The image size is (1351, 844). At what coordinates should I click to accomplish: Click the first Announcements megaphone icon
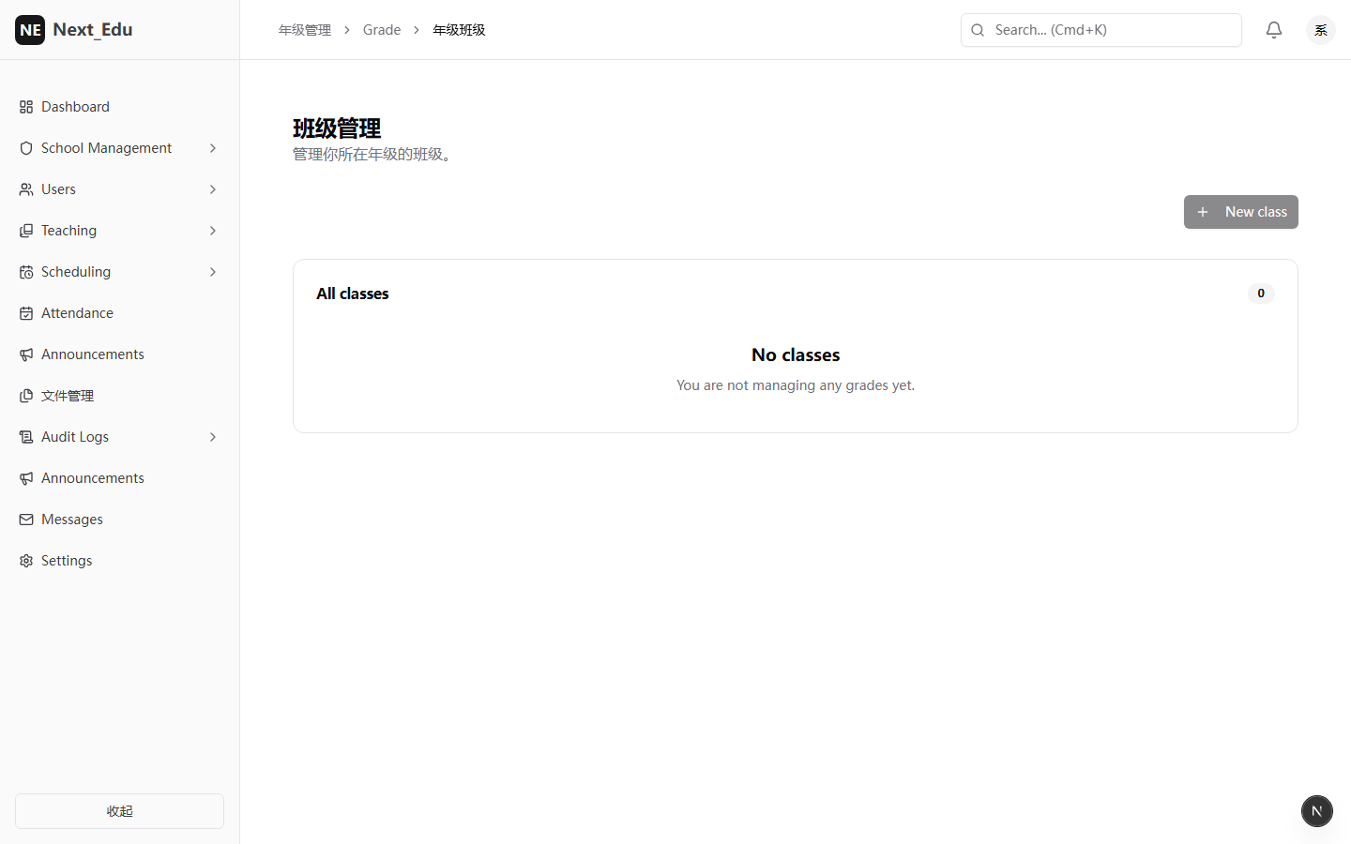[26, 354]
